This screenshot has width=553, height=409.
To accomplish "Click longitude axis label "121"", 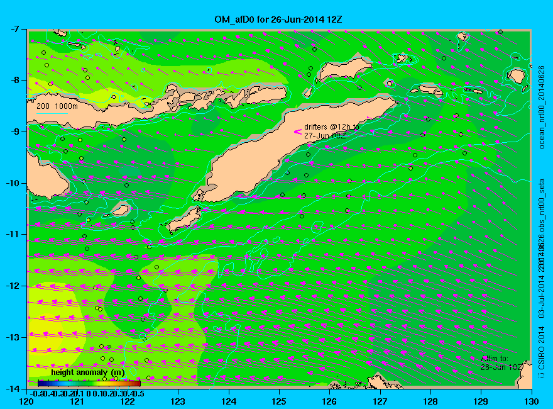I will [77, 401].
